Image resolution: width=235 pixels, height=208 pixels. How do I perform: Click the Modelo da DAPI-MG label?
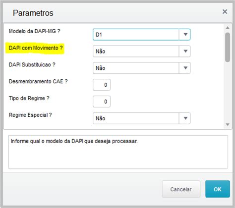click(x=35, y=31)
